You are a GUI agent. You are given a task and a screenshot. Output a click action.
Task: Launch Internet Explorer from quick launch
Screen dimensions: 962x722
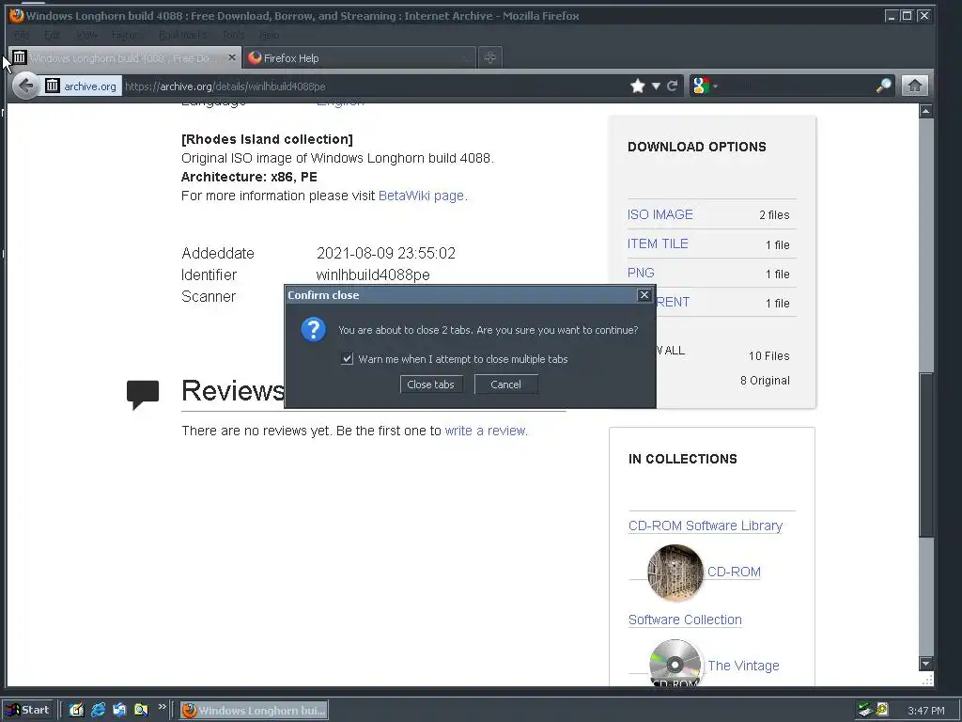pyautogui.click(x=98, y=710)
